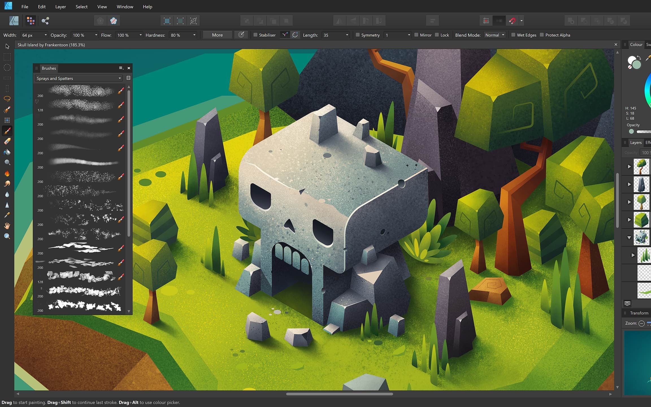Open the Sprays and Spatters brush category list

pos(79,78)
